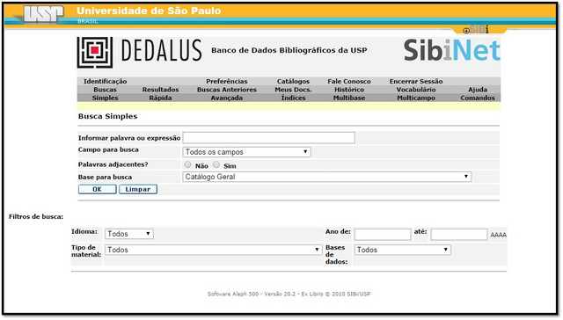
Task: Go to the Preferências menu item
Action: pyautogui.click(x=227, y=82)
